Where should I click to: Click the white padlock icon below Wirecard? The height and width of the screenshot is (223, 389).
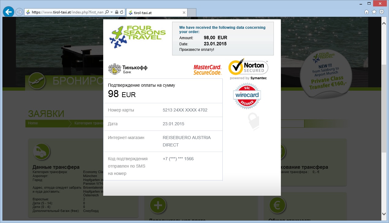click(254, 121)
